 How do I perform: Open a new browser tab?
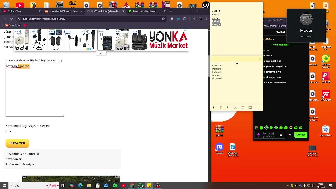171,11
